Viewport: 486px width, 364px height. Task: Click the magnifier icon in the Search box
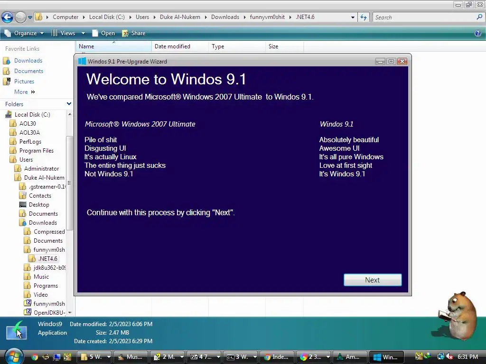coord(479,17)
